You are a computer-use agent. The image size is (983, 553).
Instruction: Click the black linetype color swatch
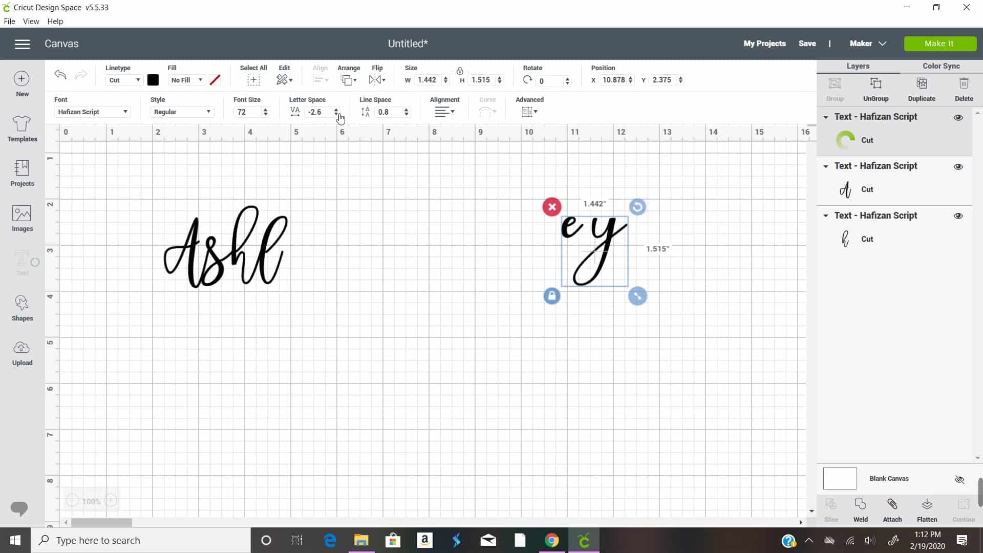tap(153, 80)
